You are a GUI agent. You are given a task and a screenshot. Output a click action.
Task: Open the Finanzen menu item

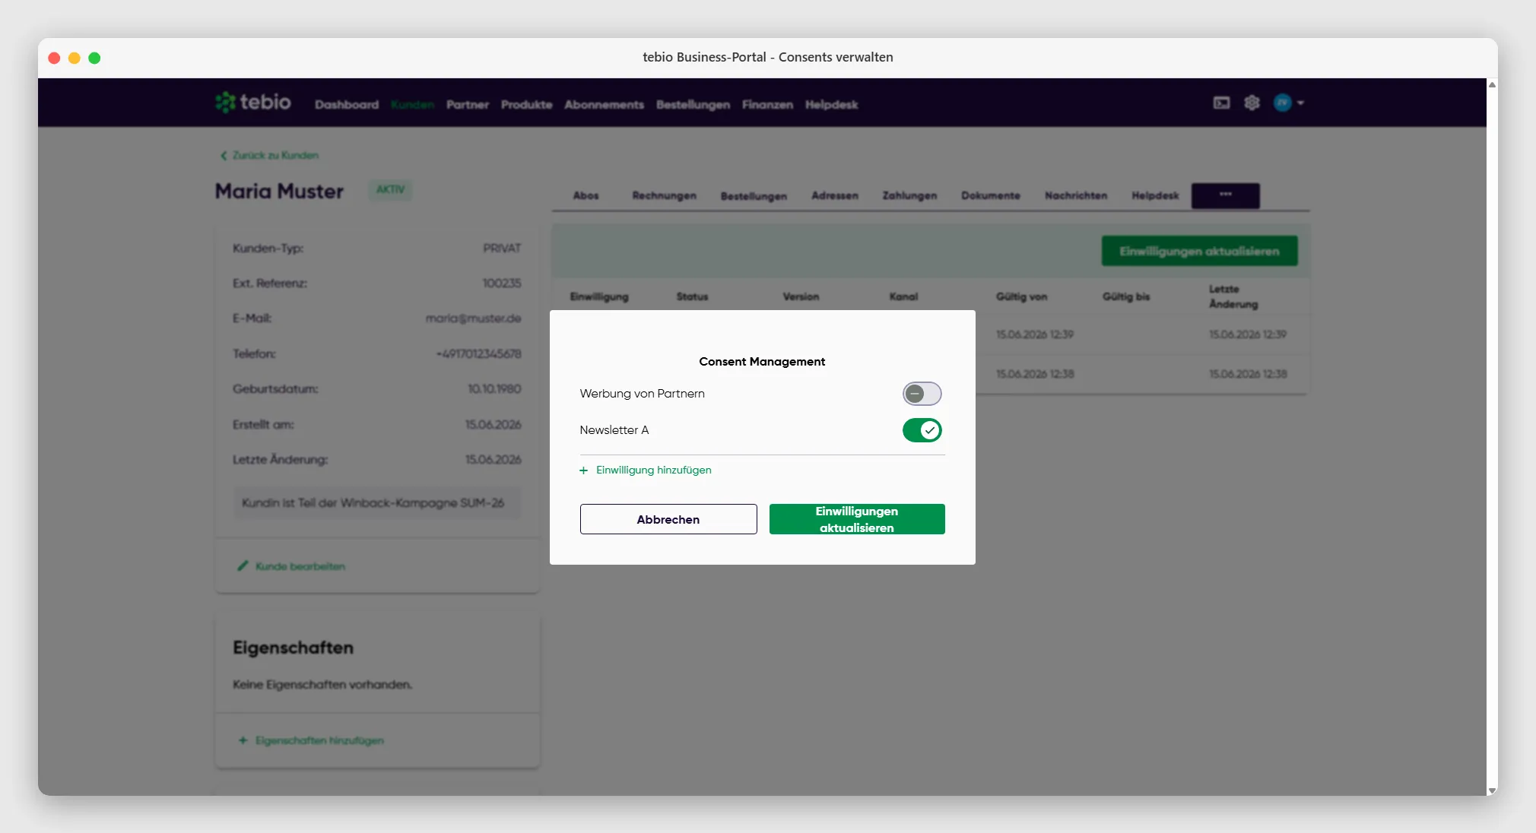point(767,105)
